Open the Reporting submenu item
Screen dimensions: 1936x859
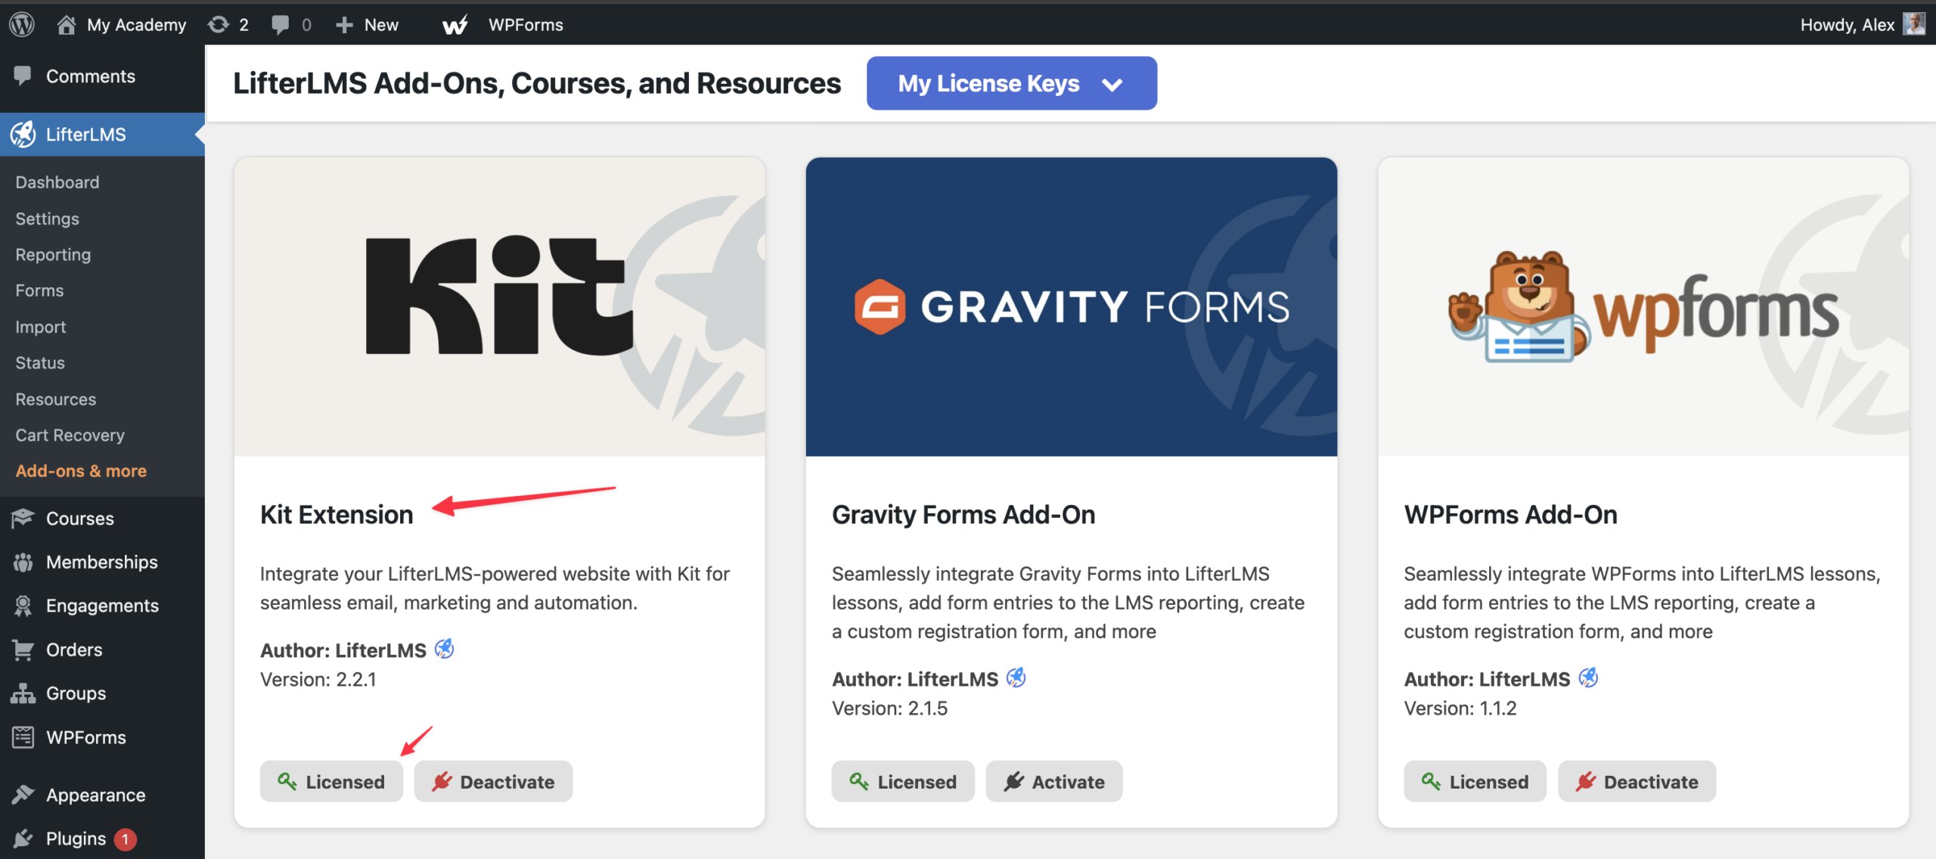coord(53,255)
